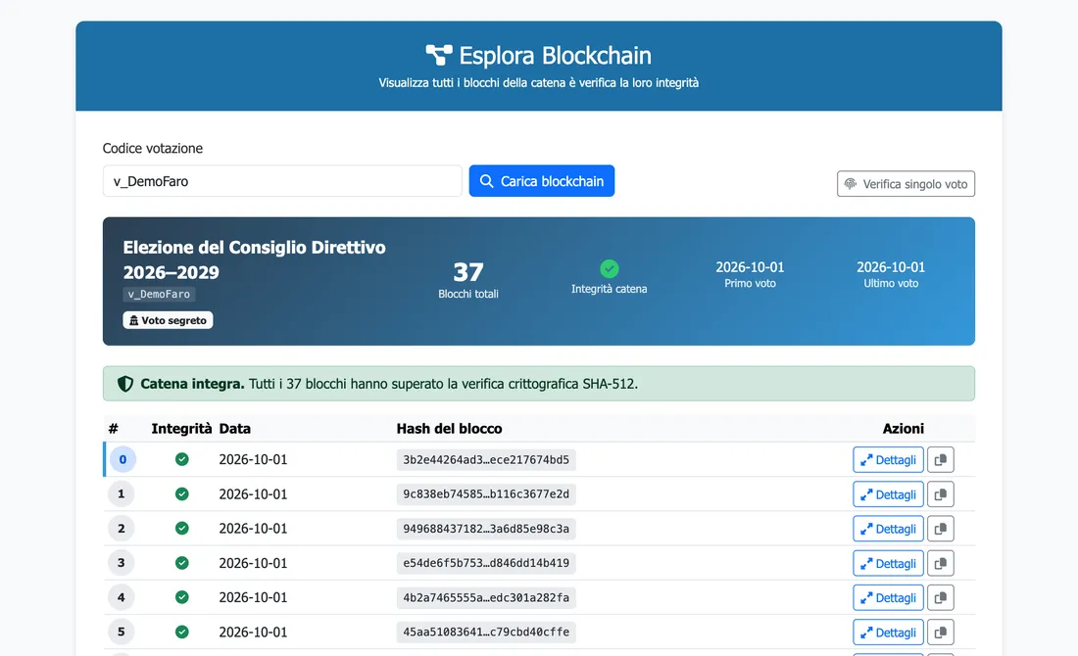The height and width of the screenshot is (656, 1078).
Task: Open Dettagli for block 3
Action: point(888,563)
